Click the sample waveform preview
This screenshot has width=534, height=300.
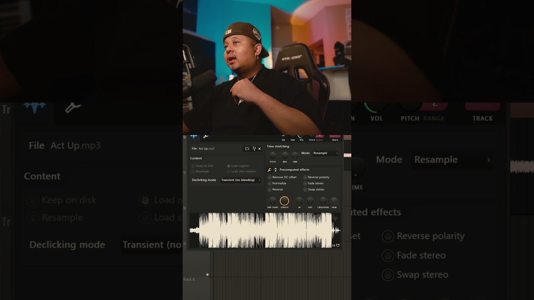pyautogui.click(x=265, y=230)
